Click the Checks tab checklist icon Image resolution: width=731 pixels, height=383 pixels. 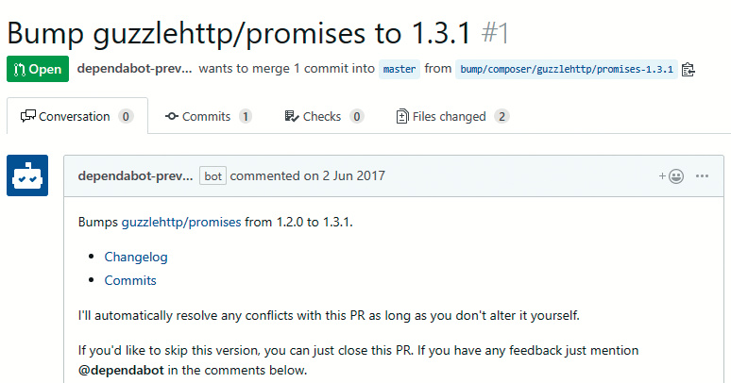coord(291,117)
